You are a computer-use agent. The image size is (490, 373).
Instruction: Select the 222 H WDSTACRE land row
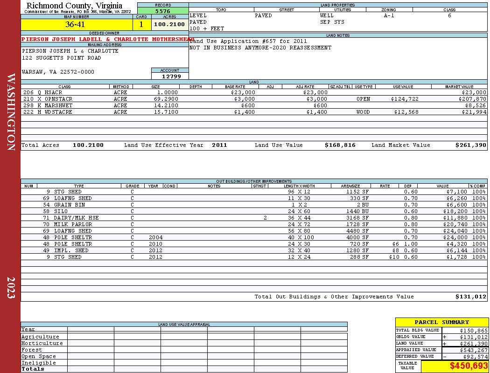tap(254, 112)
